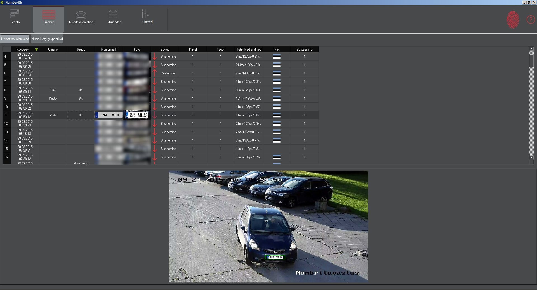Click date 29.09.2015 07:28:31
This screenshot has height=290, width=537.
pyautogui.click(x=25, y=149)
